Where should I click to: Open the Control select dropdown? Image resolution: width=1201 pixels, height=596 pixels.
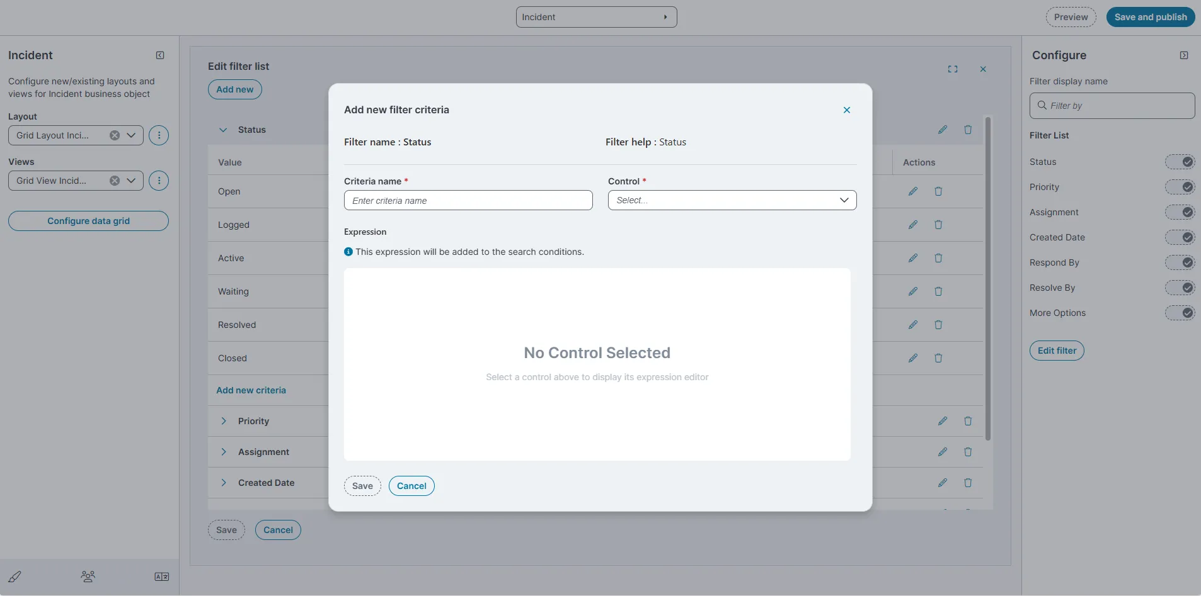tap(732, 200)
